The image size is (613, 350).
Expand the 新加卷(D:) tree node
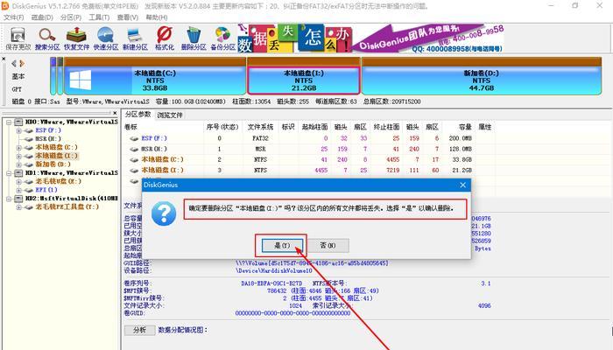point(18,164)
